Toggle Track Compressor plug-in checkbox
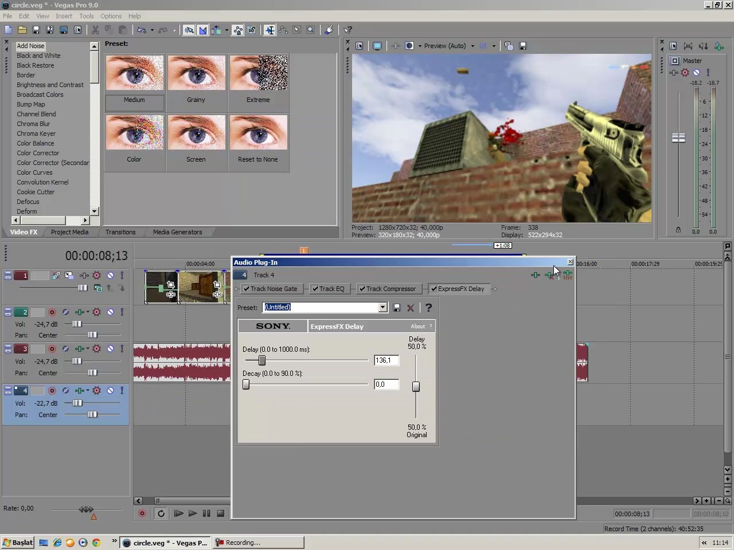 (x=362, y=289)
